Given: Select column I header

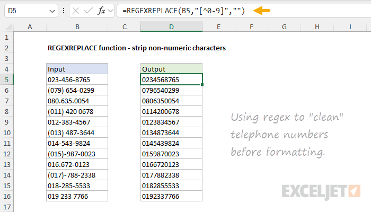Looking at the screenshot, I should click(350, 26).
